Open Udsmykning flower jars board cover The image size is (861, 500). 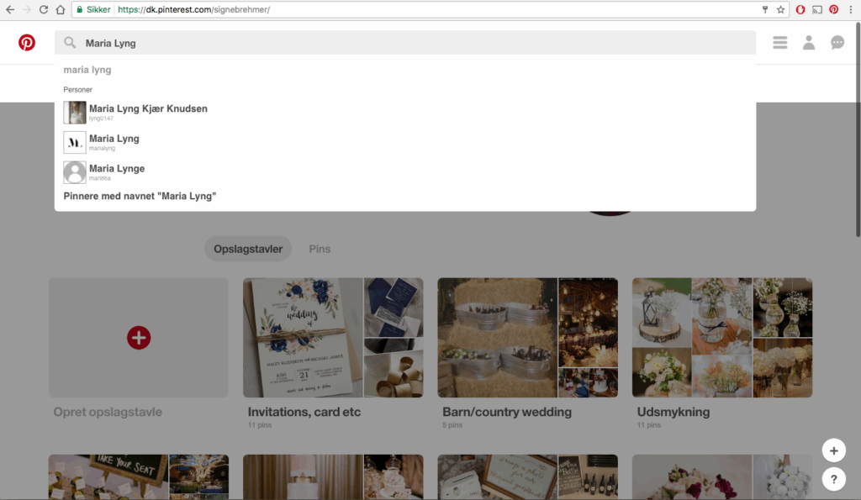coord(722,338)
